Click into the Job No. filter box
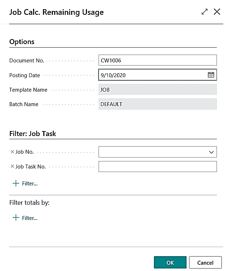Image resolution: width=225 pixels, height=271 pixels. pos(152,152)
